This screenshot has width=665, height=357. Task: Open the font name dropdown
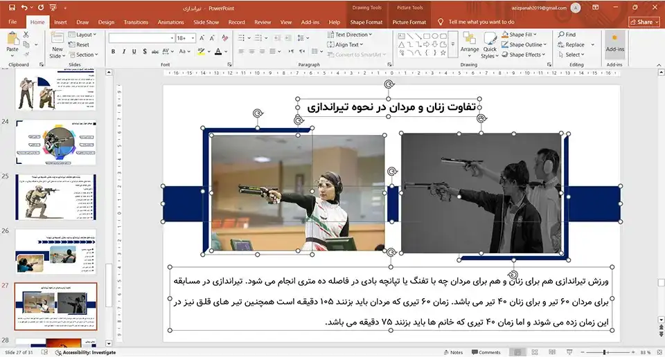point(172,38)
